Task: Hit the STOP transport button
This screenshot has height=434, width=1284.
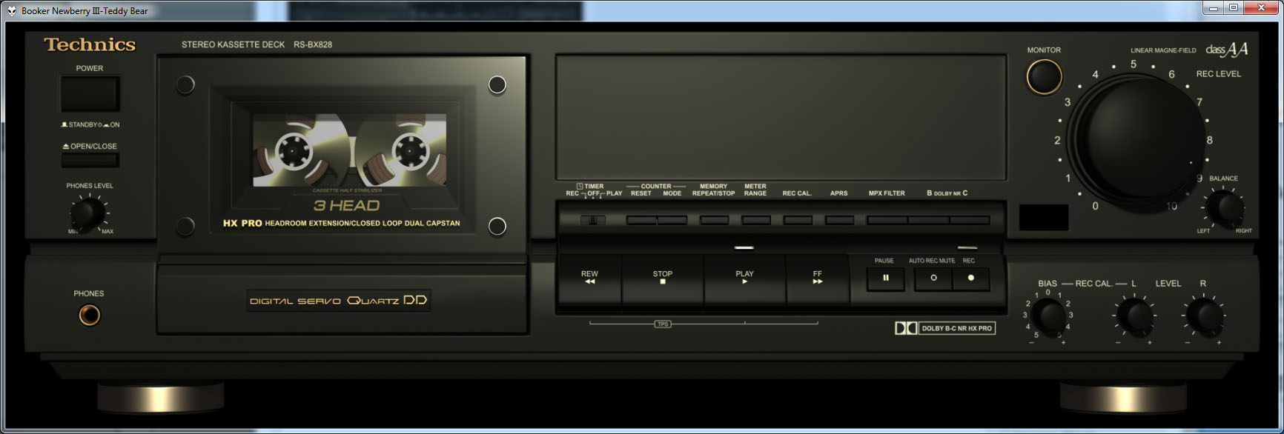Action: [x=663, y=278]
